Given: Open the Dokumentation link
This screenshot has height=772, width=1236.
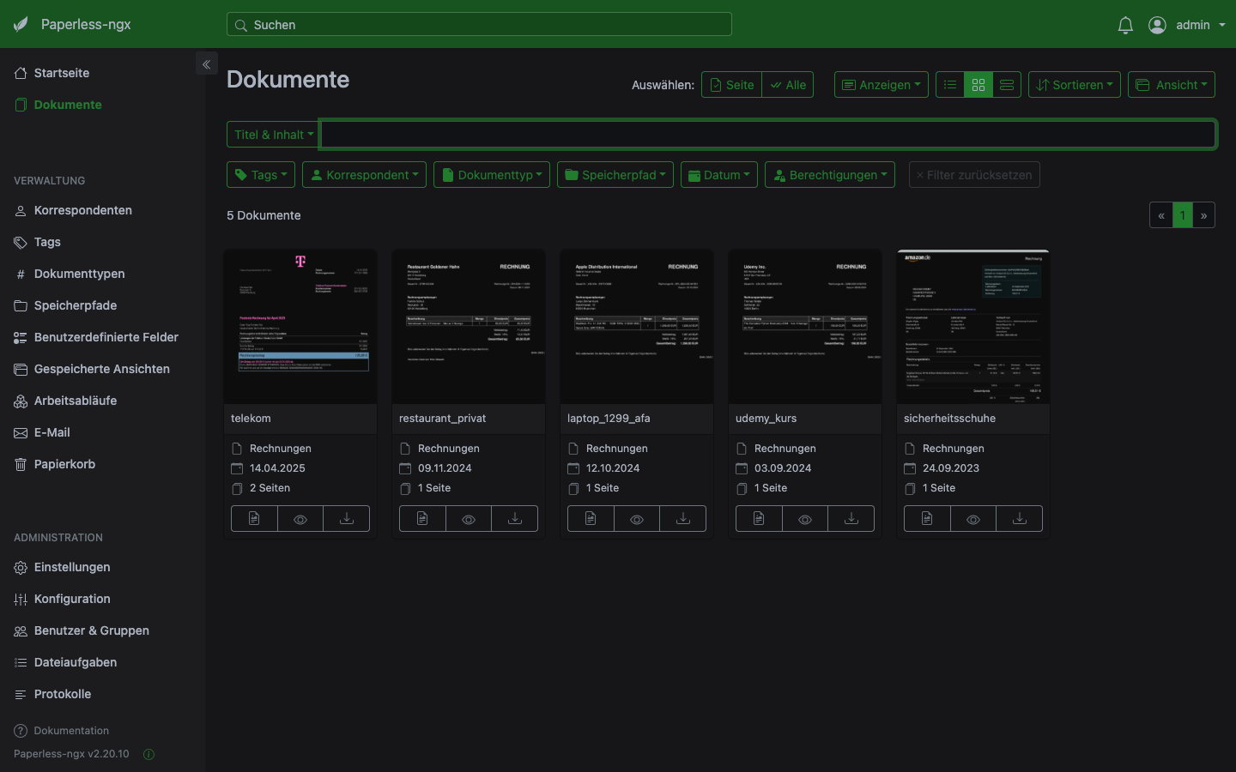Looking at the screenshot, I should (71, 731).
